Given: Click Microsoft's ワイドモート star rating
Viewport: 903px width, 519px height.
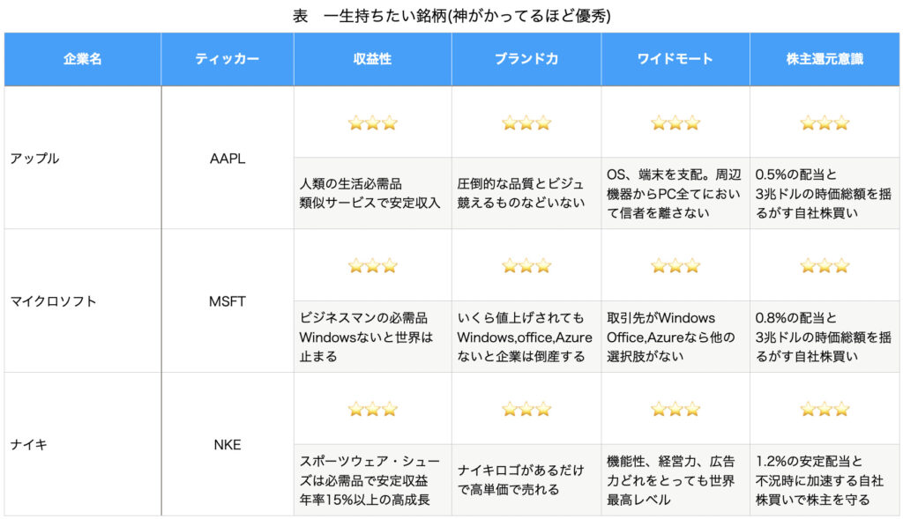Looking at the screenshot, I should 675,265.
